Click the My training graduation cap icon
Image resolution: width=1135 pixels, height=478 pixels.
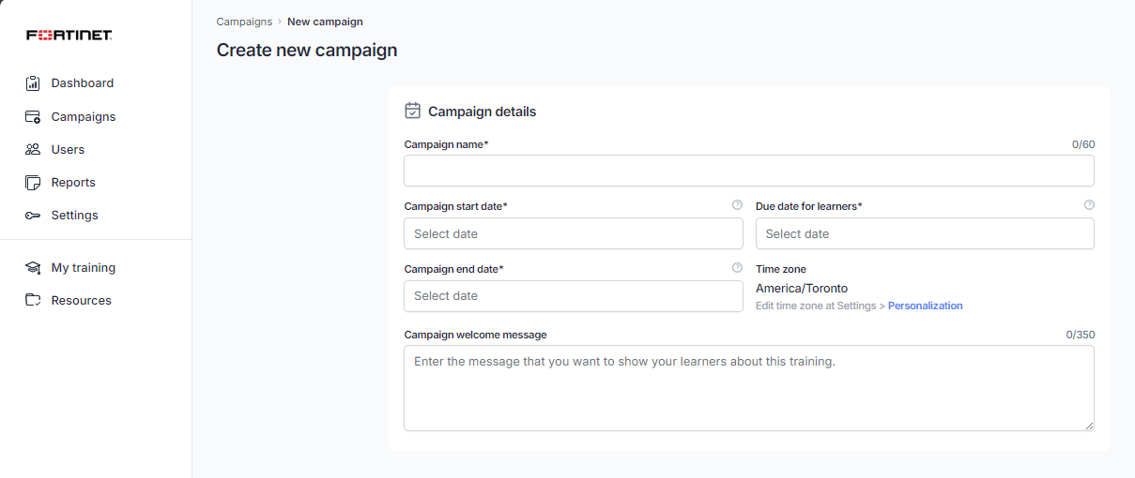point(33,268)
